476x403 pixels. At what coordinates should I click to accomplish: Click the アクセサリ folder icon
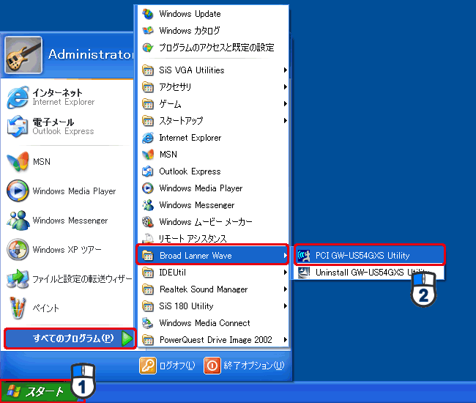coord(148,87)
